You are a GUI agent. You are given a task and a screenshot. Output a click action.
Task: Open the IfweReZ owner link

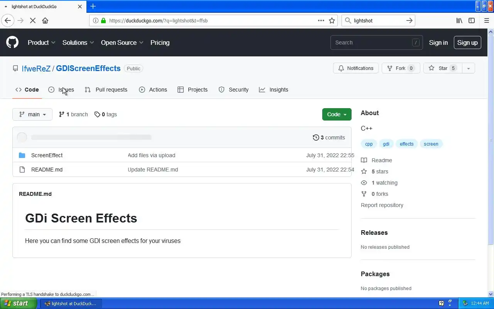pyautogui.click(x=36, y=68)
